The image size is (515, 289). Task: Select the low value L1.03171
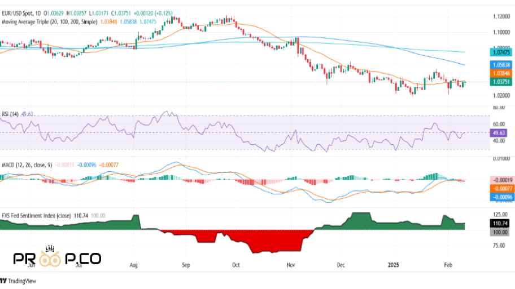(x=99, y=14)
